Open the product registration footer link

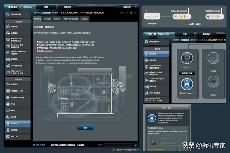pyautogui.click(x=80, y=145)
